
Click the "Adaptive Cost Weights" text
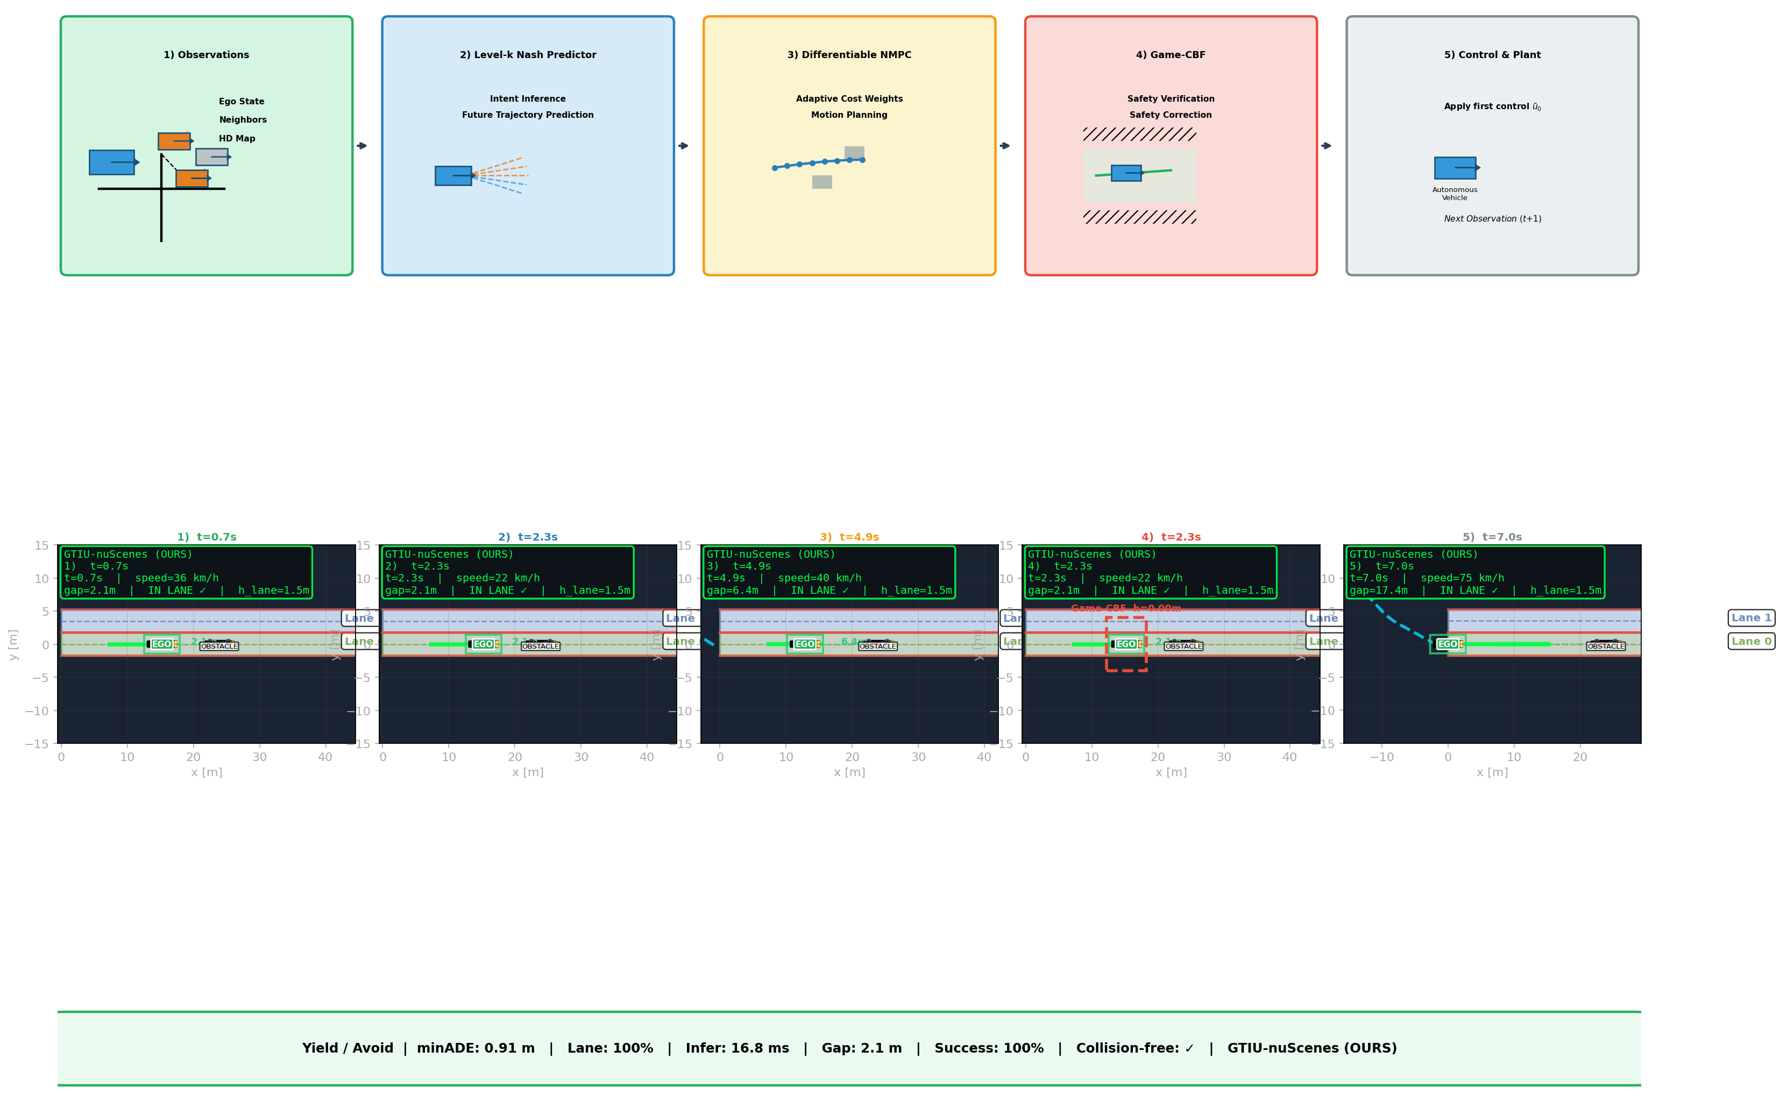[849, 98]
